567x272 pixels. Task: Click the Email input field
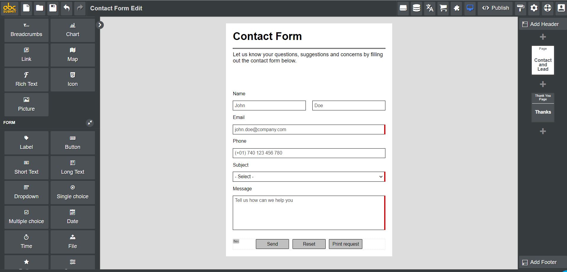(x=309, y=129)
